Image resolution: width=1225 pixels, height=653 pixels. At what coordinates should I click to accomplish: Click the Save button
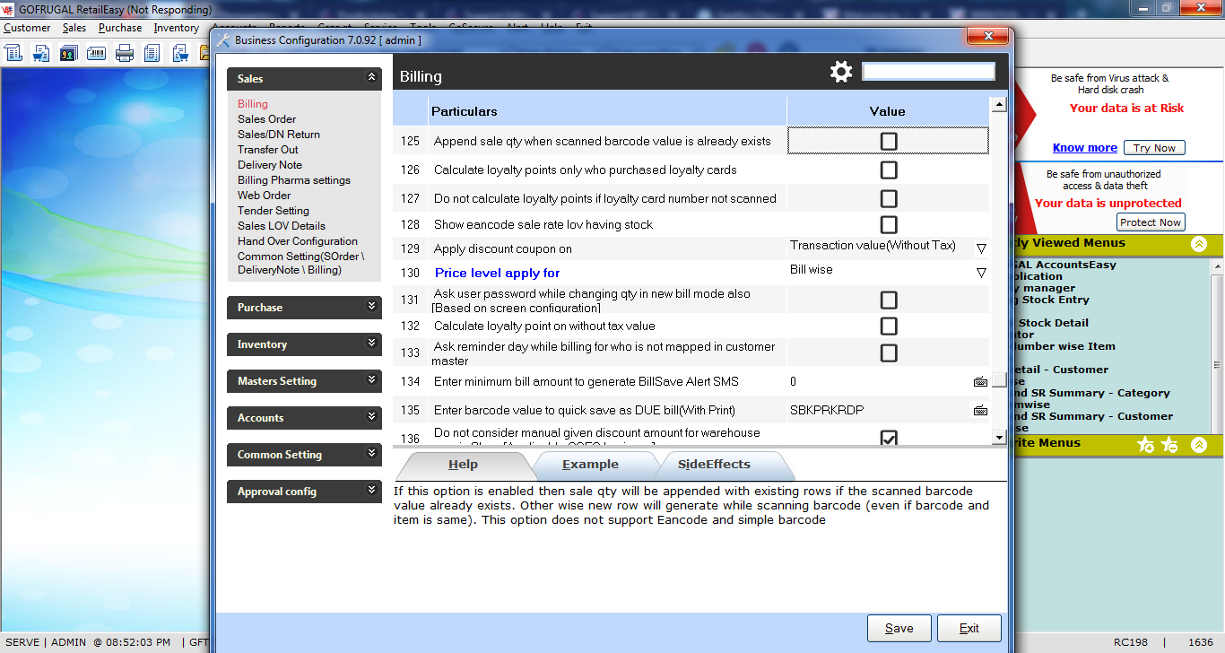coord(899,628)
